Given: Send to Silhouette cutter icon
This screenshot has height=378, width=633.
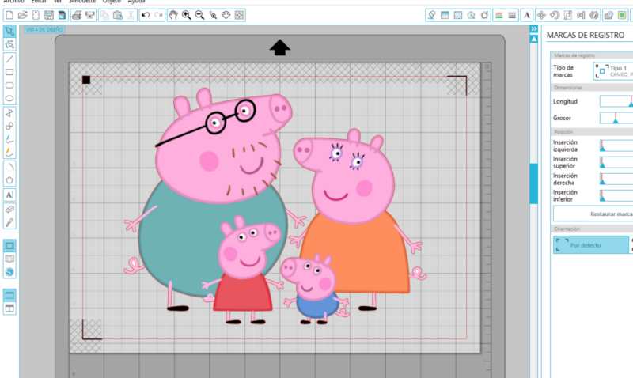Looking at the screenshot, I should (x=89, y=15).
